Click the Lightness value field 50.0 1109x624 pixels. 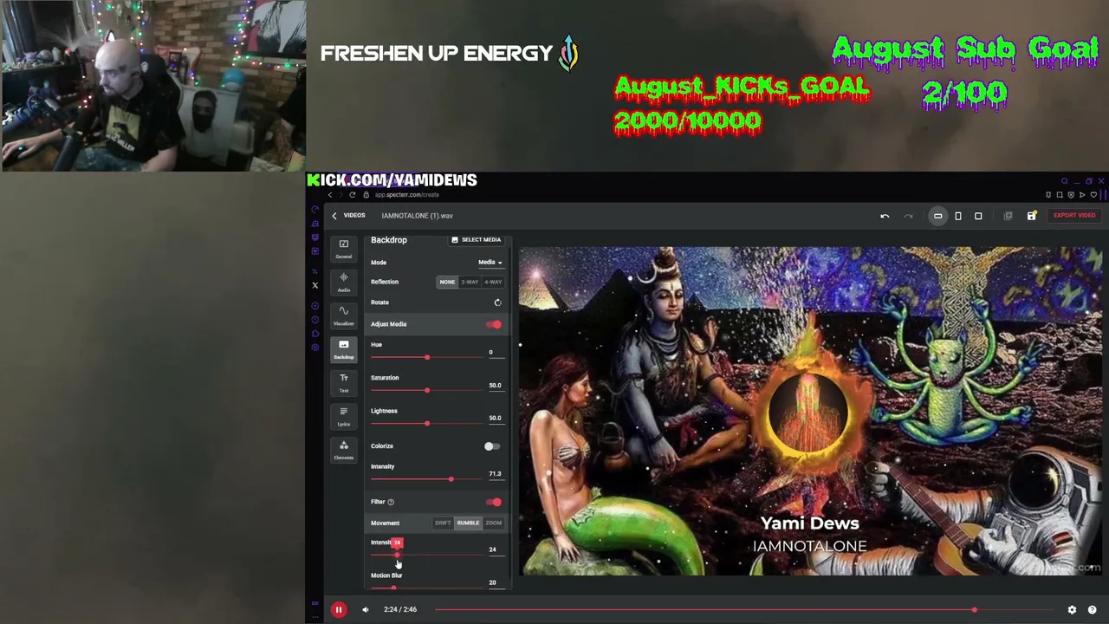pos(495,419)
